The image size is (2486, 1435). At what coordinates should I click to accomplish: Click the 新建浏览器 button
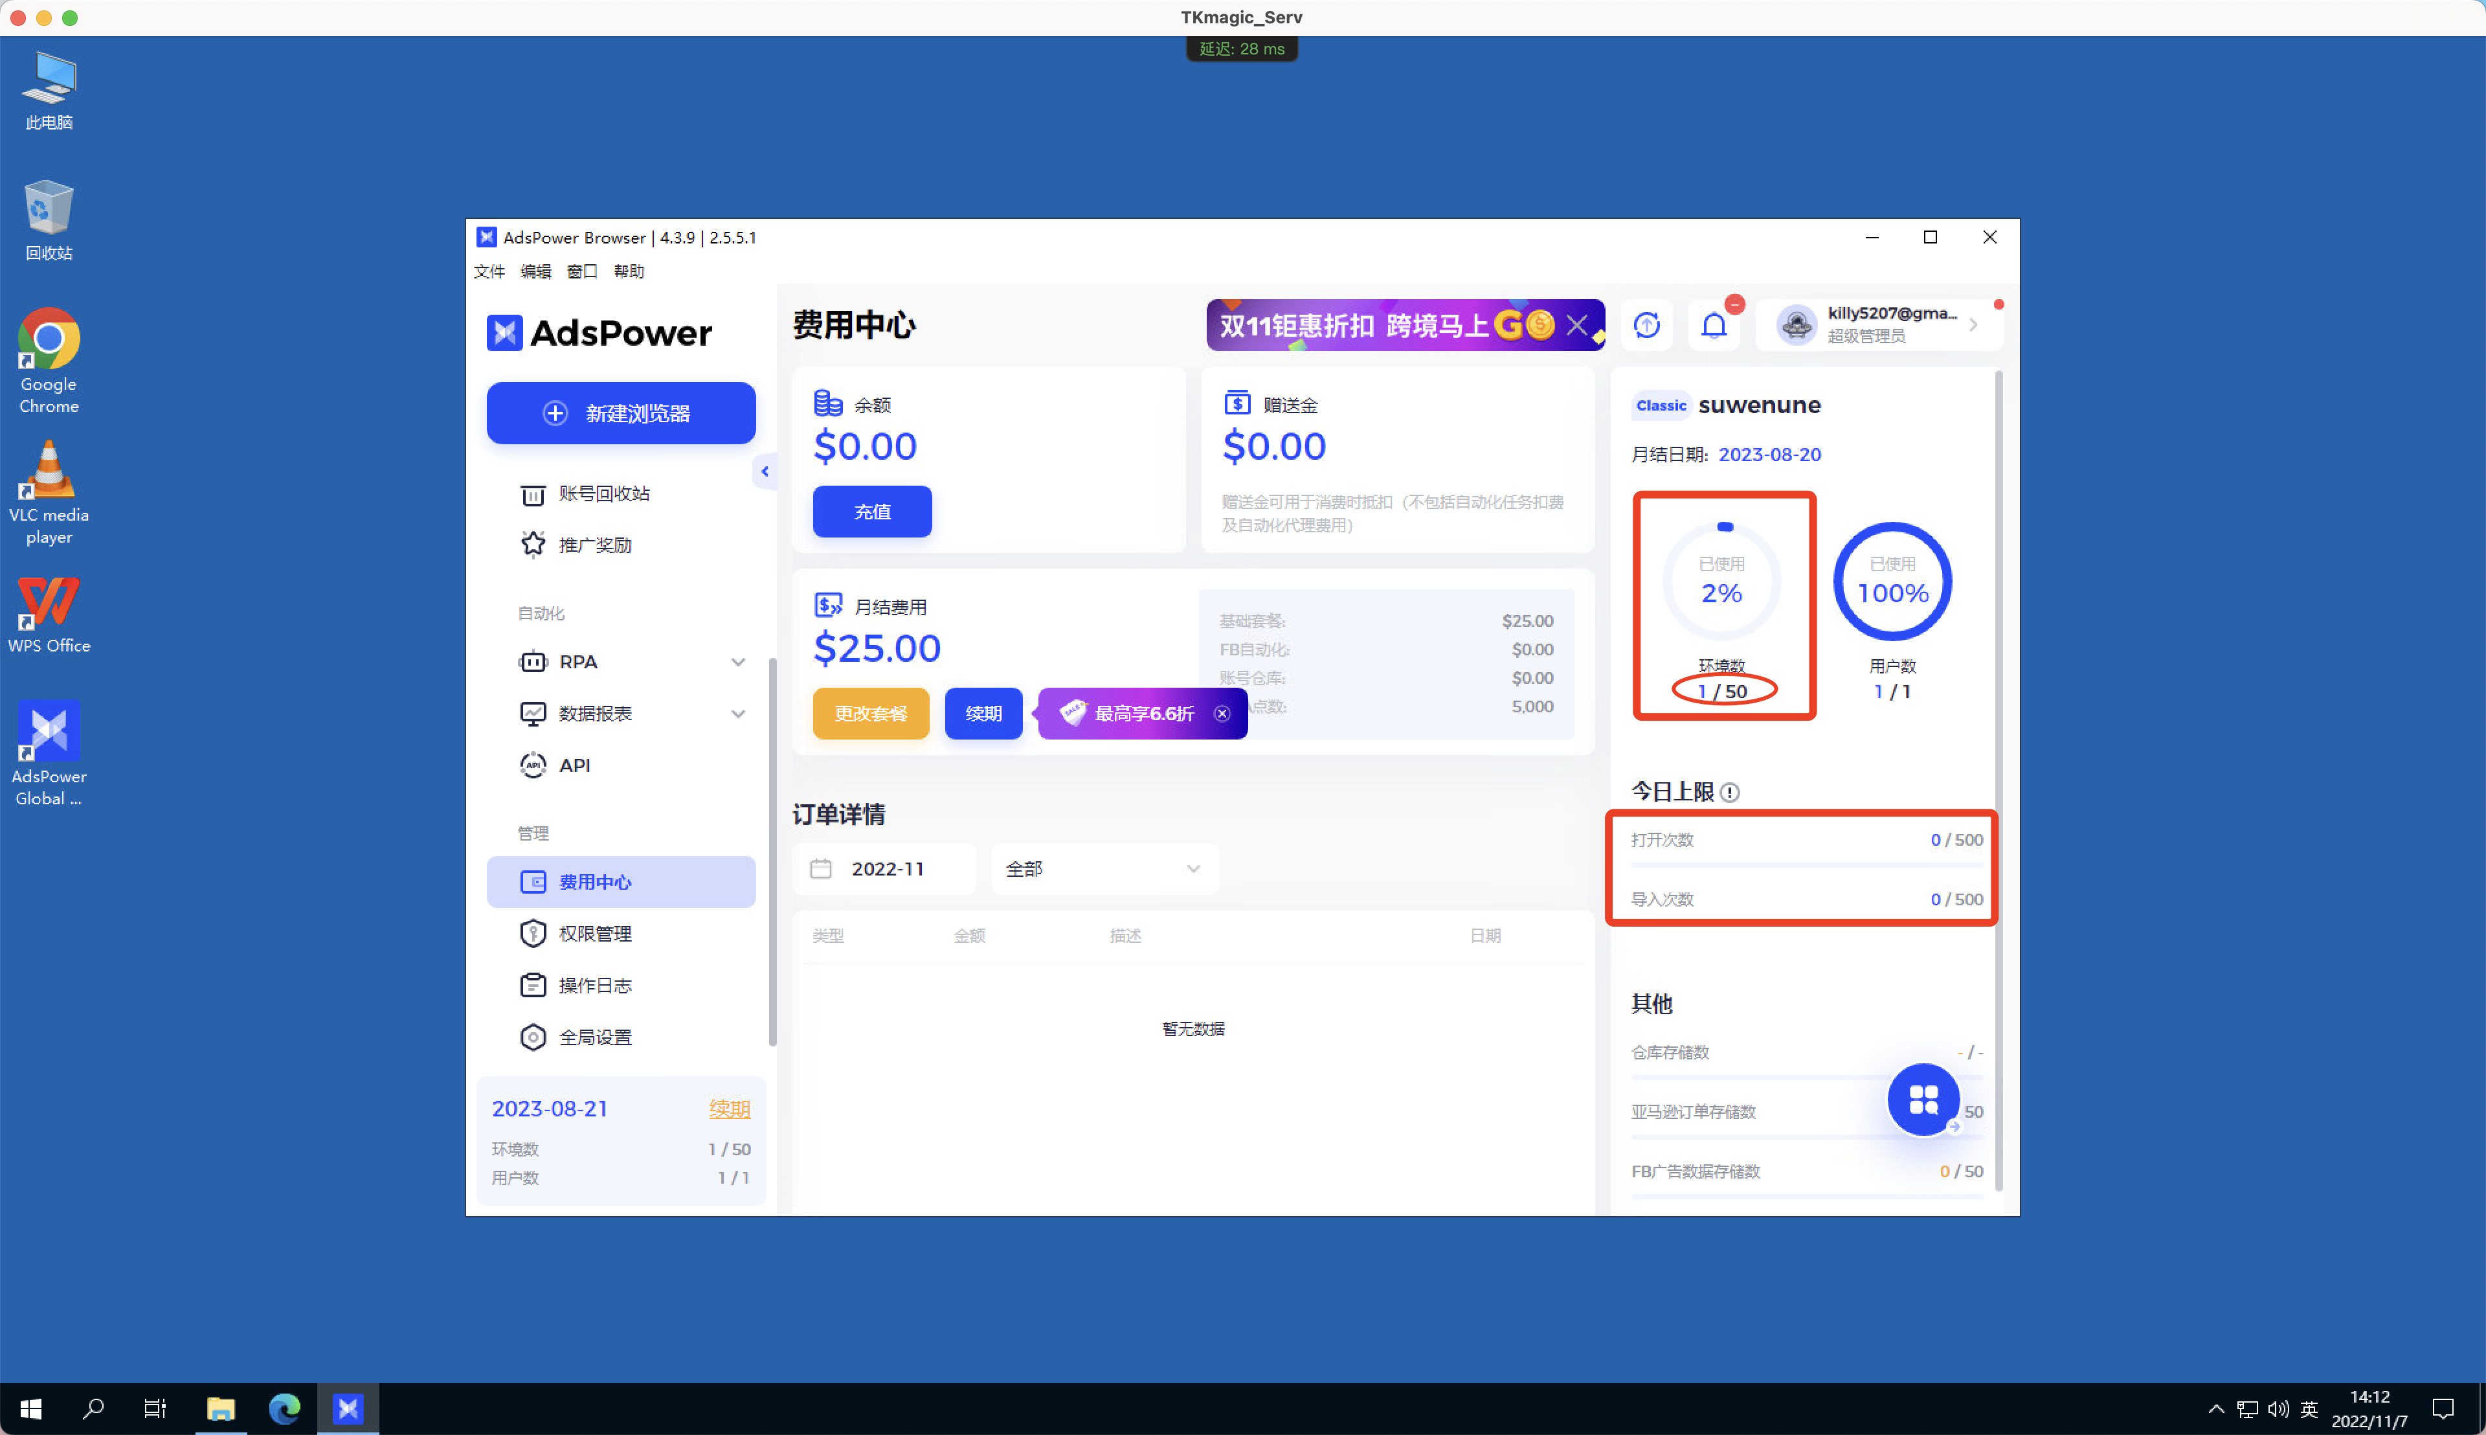click(621, 413)
